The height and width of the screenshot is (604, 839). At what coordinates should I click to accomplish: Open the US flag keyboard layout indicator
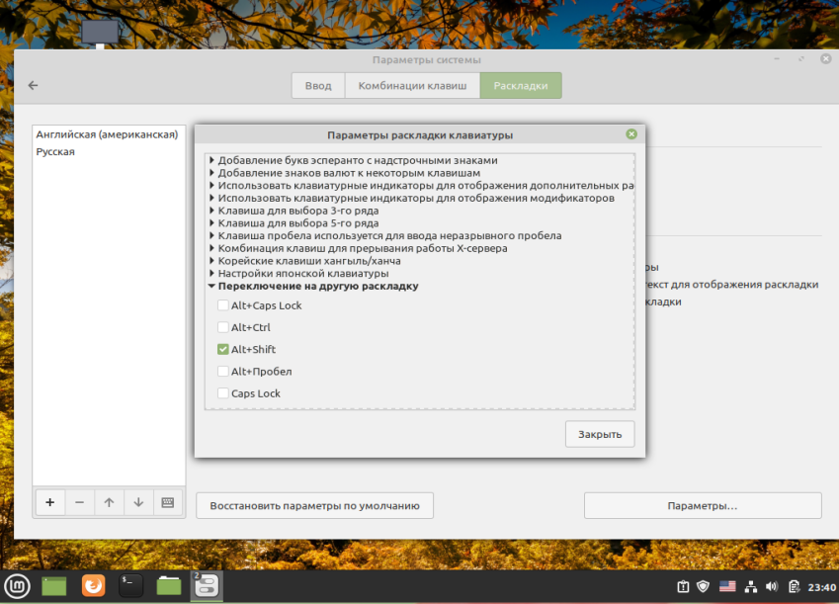tap(727, 587)
